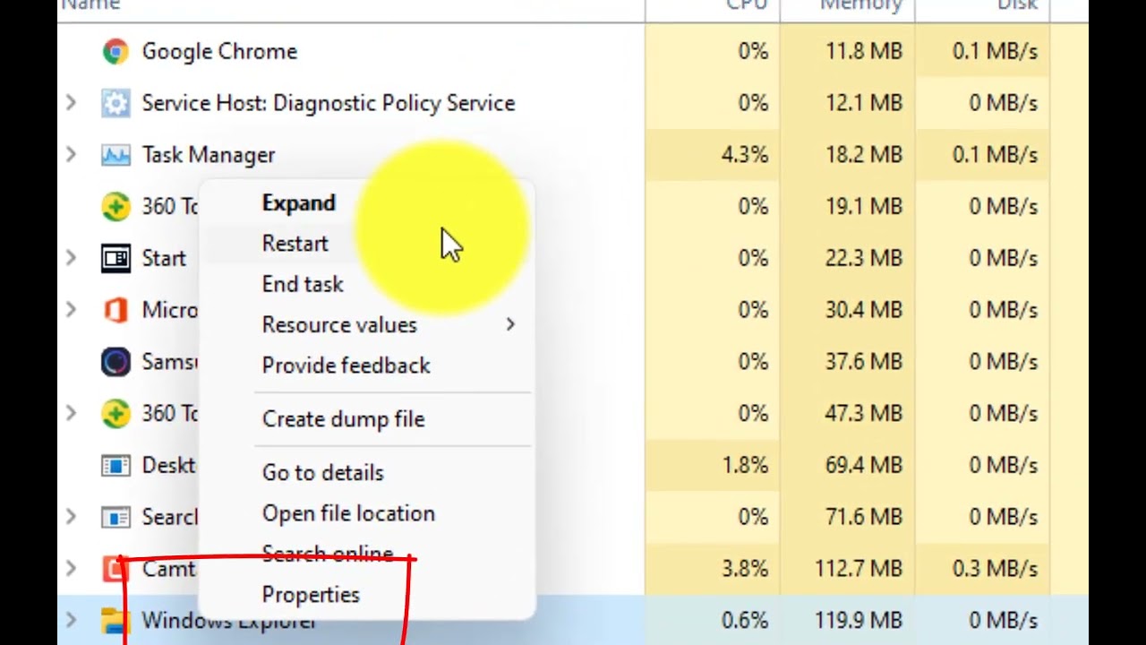Click the Windows Explorer folder icon
The width and height of the screenshot is (1146, 645).
tap(115, 620)
